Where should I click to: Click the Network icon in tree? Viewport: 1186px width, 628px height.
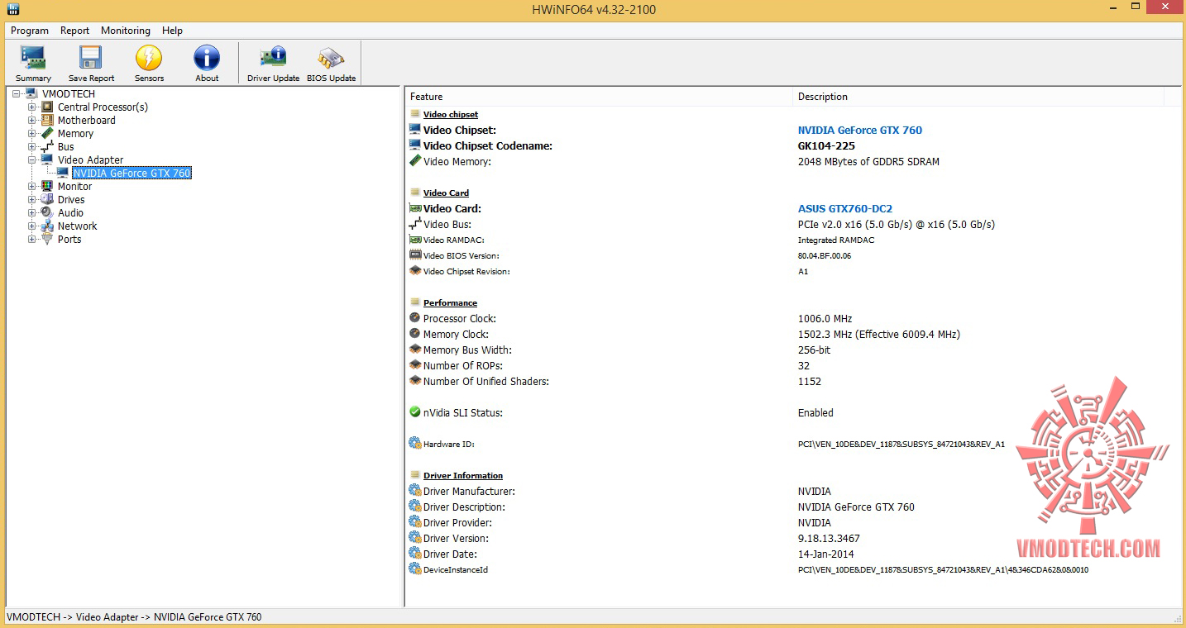pyautogui.click(x=47, y=226)
